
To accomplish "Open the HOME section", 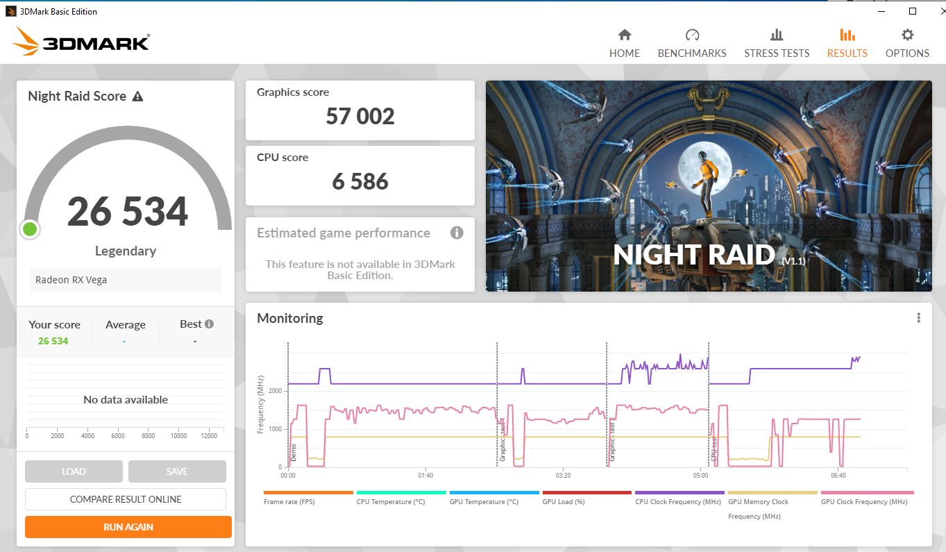I will (625, 44).
